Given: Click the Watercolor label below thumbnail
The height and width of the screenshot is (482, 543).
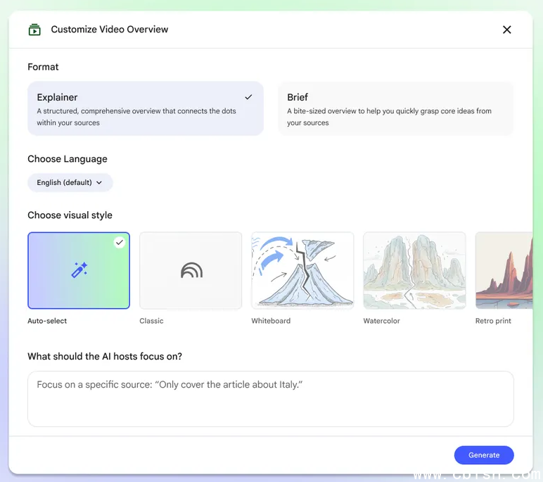Looking at the screenshot, I should (381, 321).
